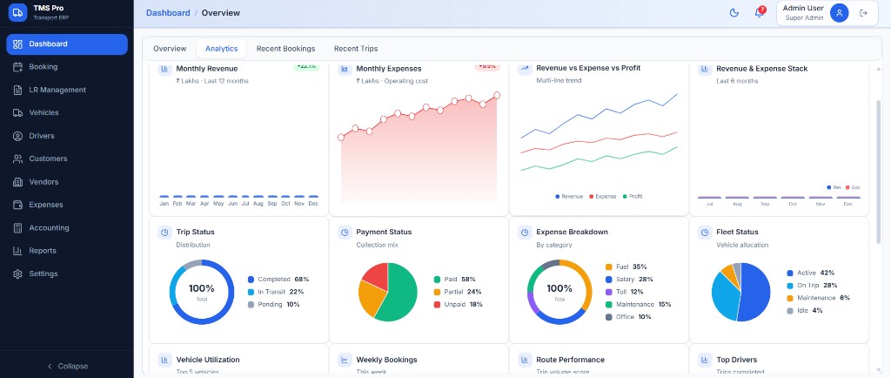Click the Admin User avatar icon
The width and height of the screenshot is (891, 378).
tap(840, 13)
